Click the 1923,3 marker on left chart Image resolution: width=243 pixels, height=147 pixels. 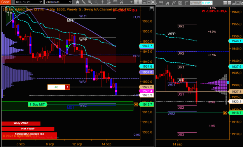(x=147, y=95)
